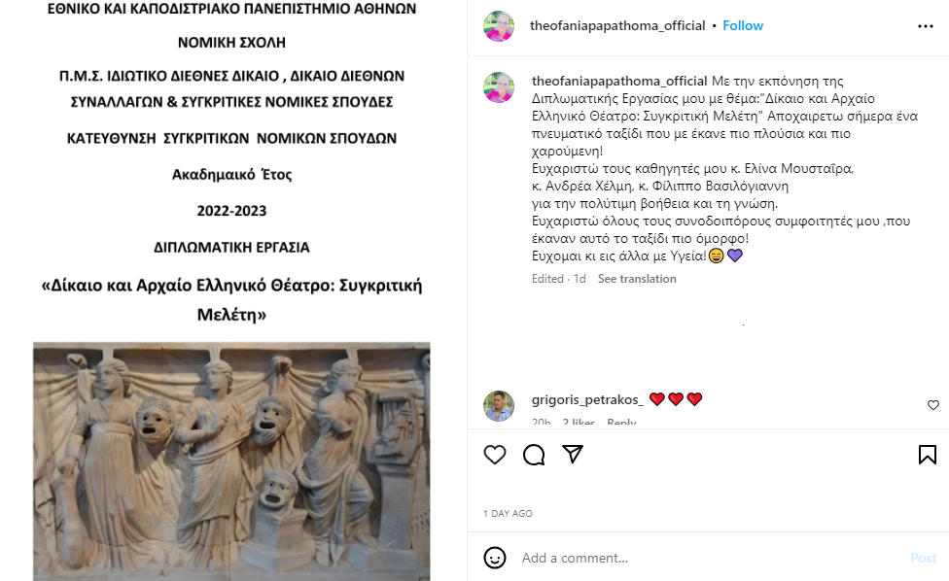
Task: Like grigoris_petrakos_ comment with small heart
Action: pos(933,405)
